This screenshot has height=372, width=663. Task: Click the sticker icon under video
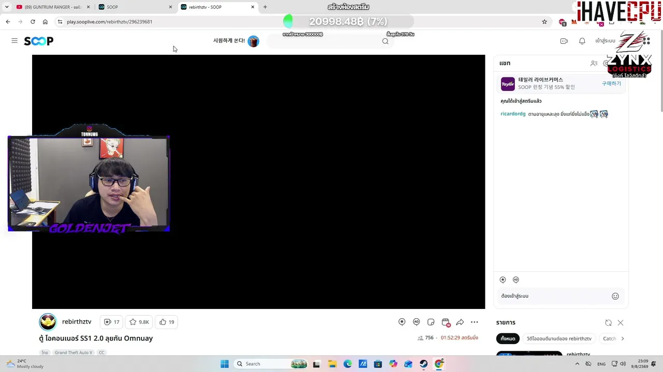point(431,322)
